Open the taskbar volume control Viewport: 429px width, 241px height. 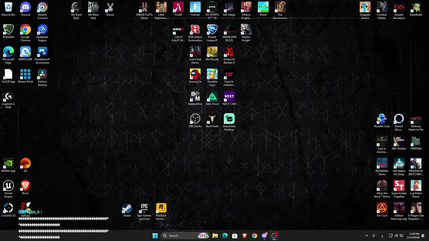click(396, 236)
